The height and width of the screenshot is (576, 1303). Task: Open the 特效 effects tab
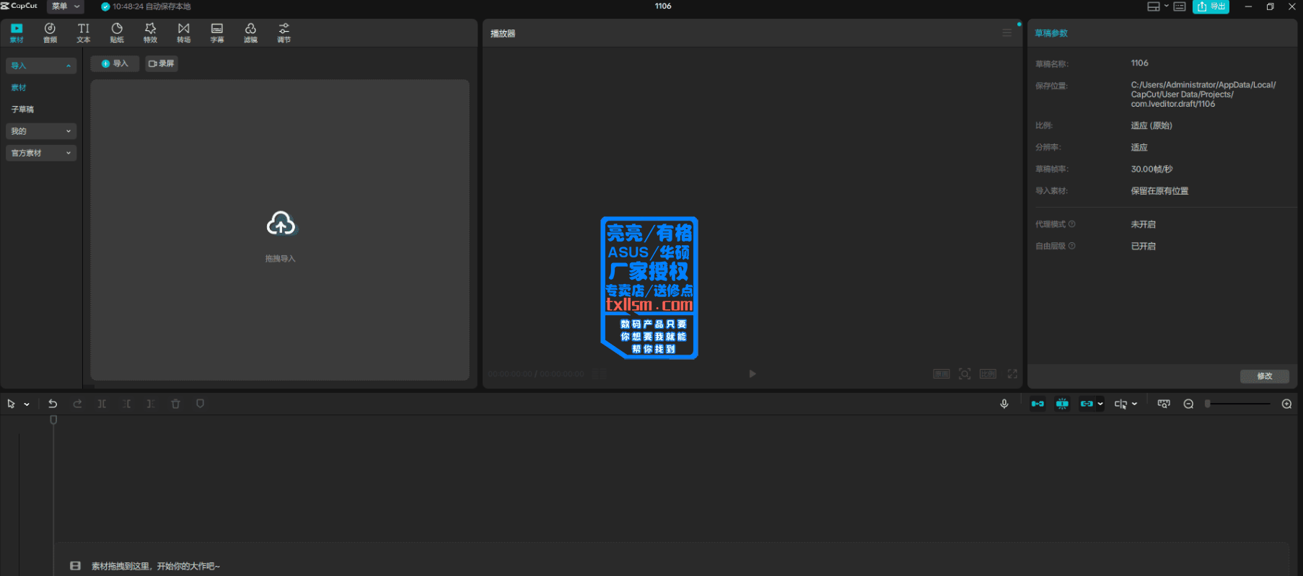150,32
